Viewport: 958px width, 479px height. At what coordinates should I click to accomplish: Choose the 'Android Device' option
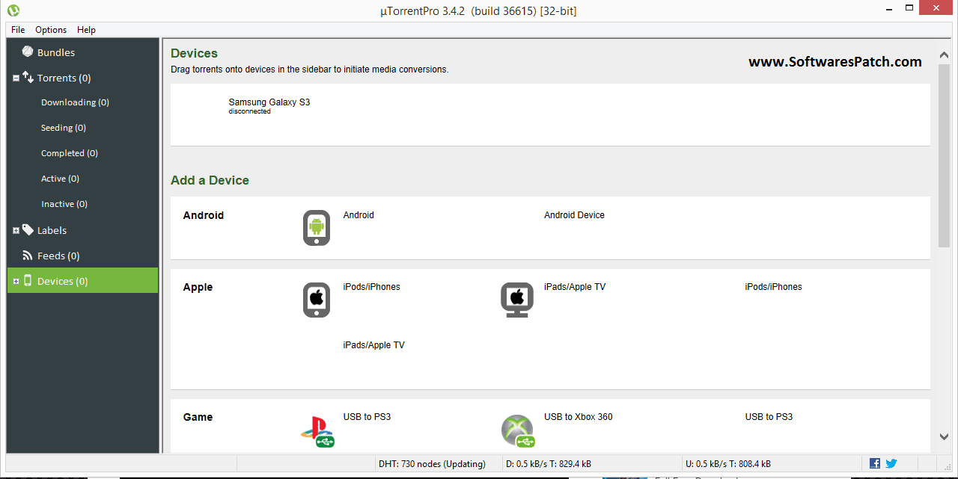click(x=574, y=215)
